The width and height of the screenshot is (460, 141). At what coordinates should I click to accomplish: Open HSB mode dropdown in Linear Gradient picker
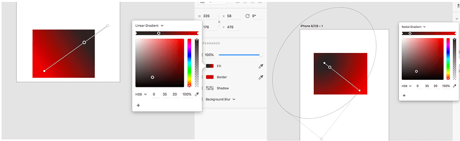(x=141, y=94)
